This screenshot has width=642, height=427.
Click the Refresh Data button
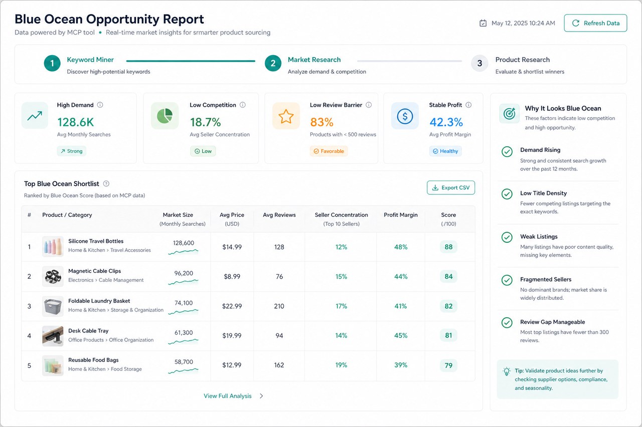pos(595,23)
